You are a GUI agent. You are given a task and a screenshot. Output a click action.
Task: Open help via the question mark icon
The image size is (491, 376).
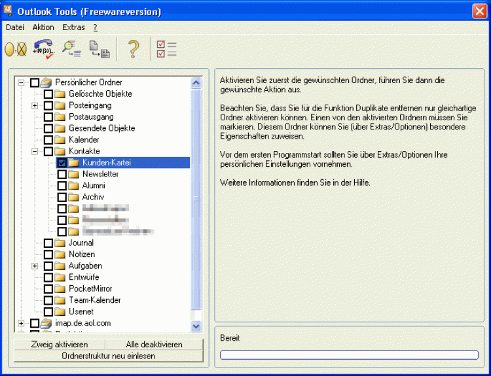(134, 49)
